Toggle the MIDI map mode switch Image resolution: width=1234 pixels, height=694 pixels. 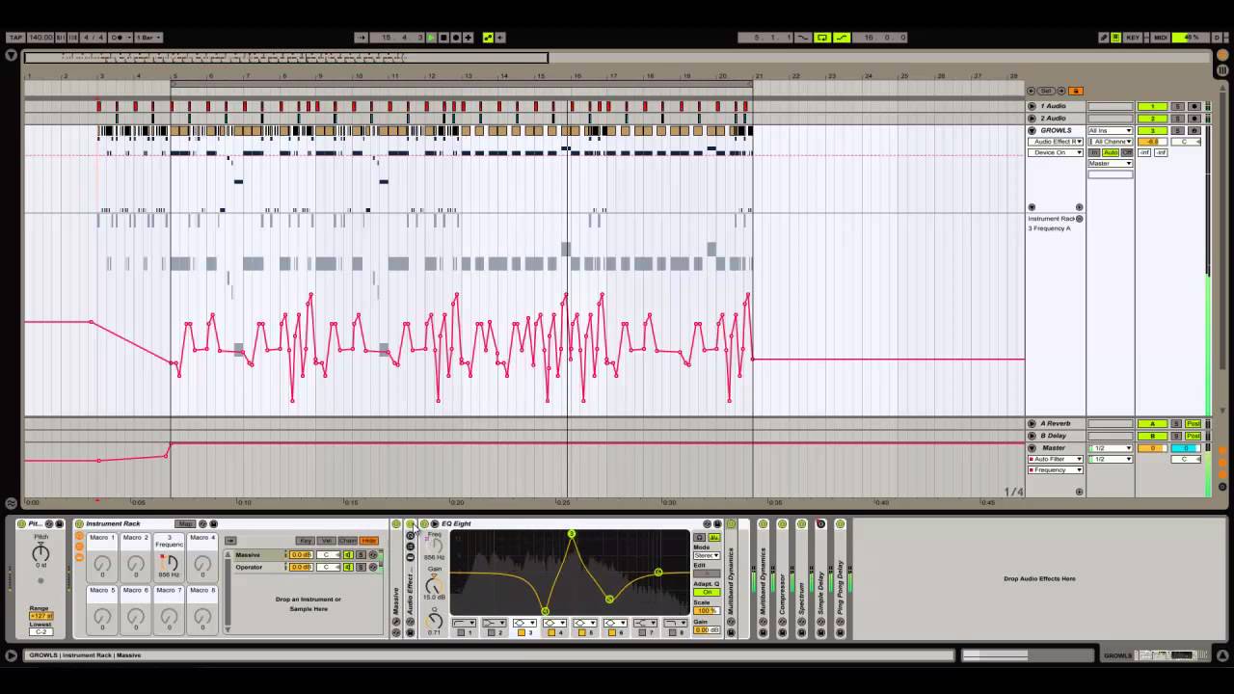pyautogui.click(x=1161, y=38)
